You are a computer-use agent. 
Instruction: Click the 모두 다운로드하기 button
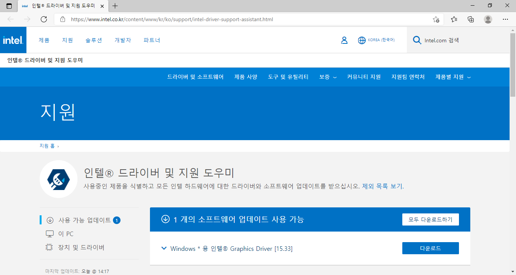pyautogui.click(x=431, y=219)
